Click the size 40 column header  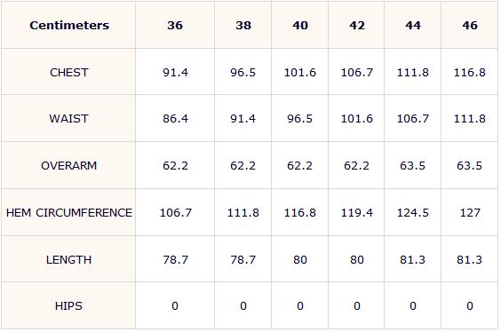click(300, 25)
